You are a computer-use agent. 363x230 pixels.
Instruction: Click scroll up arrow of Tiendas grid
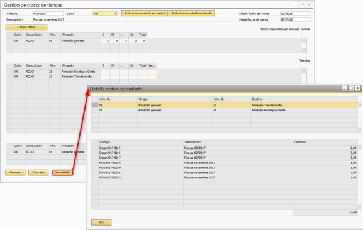304,72
